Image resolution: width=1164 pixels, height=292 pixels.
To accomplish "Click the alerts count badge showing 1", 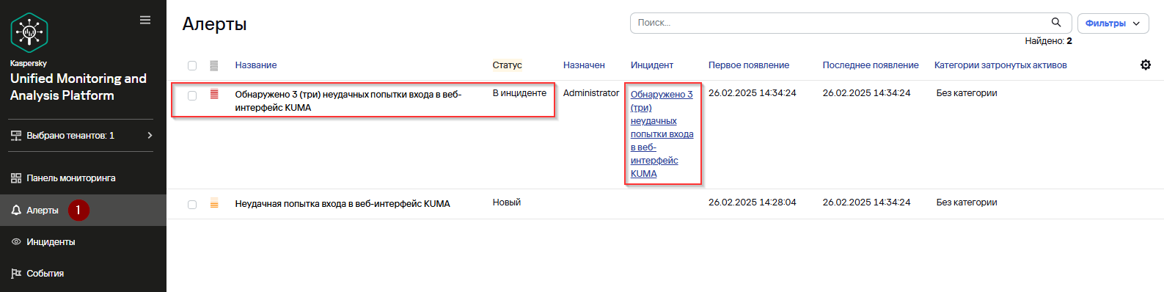I will 78,210.
